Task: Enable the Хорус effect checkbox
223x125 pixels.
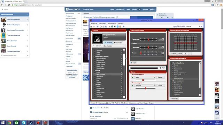Action: (x=173, y=65)
